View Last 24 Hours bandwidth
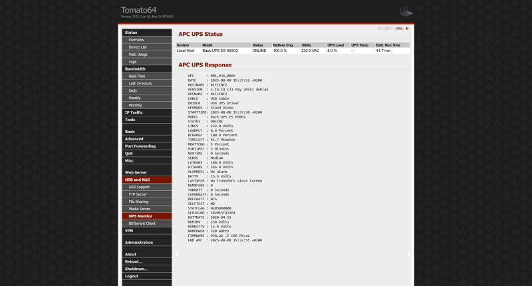The image size is (532, 286). (x=146, y=83)
